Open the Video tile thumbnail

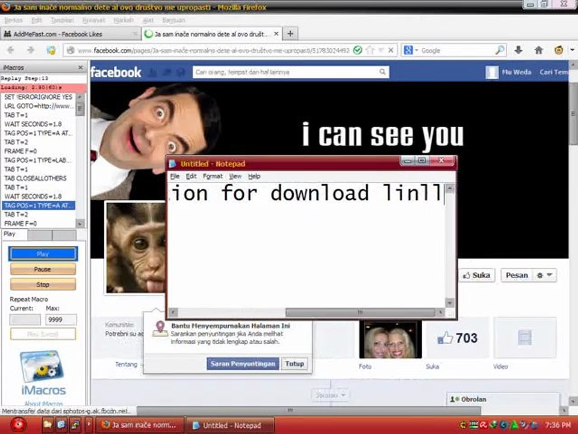[525, 338]
